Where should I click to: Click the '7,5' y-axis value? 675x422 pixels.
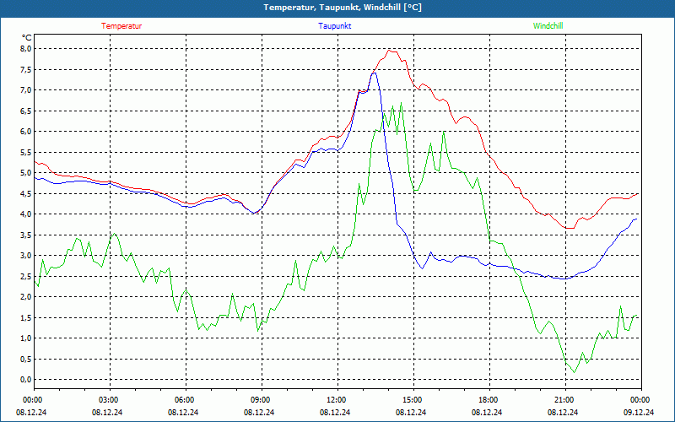pos(27,69)
